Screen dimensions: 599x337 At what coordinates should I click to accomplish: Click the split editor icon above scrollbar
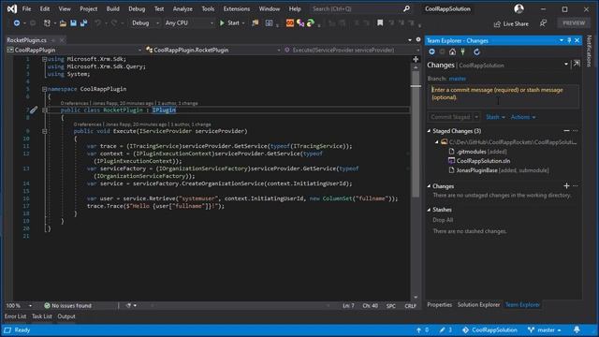pyautogui.click(x=416, y=59)
